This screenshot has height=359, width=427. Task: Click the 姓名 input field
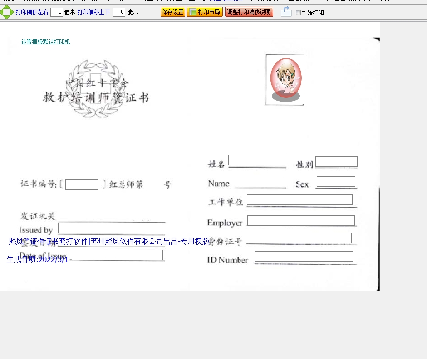point(256,160)
